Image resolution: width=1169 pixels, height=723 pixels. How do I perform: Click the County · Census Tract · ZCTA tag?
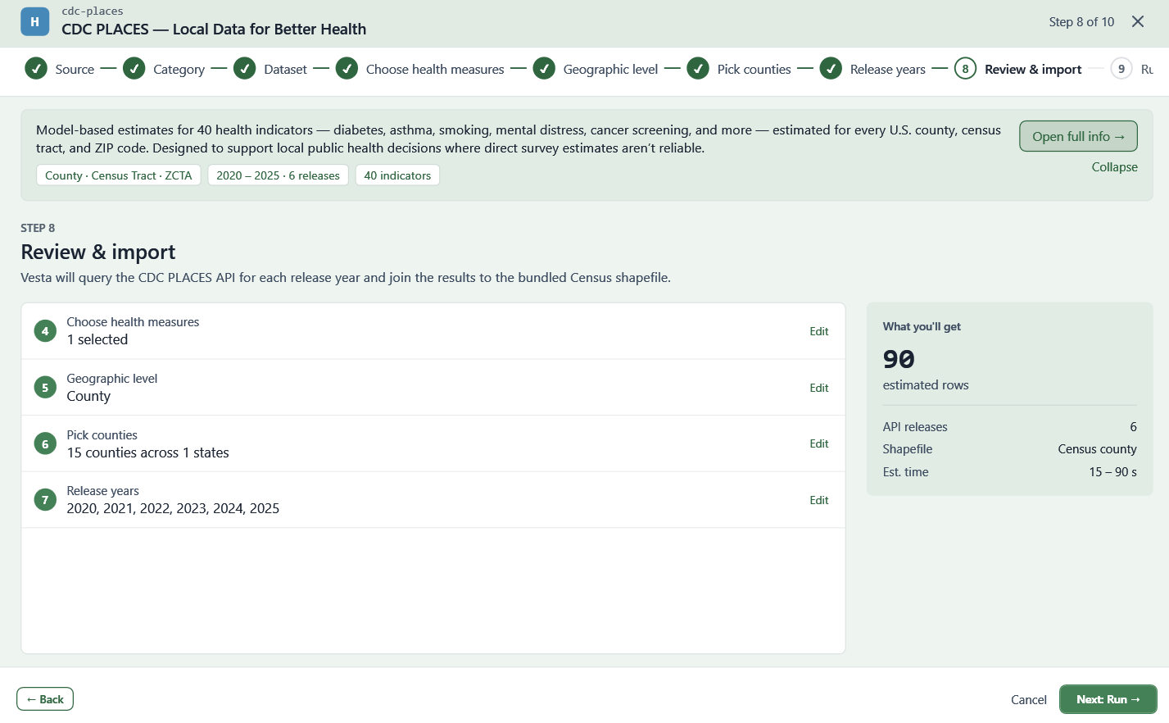(x=119, y=175)
